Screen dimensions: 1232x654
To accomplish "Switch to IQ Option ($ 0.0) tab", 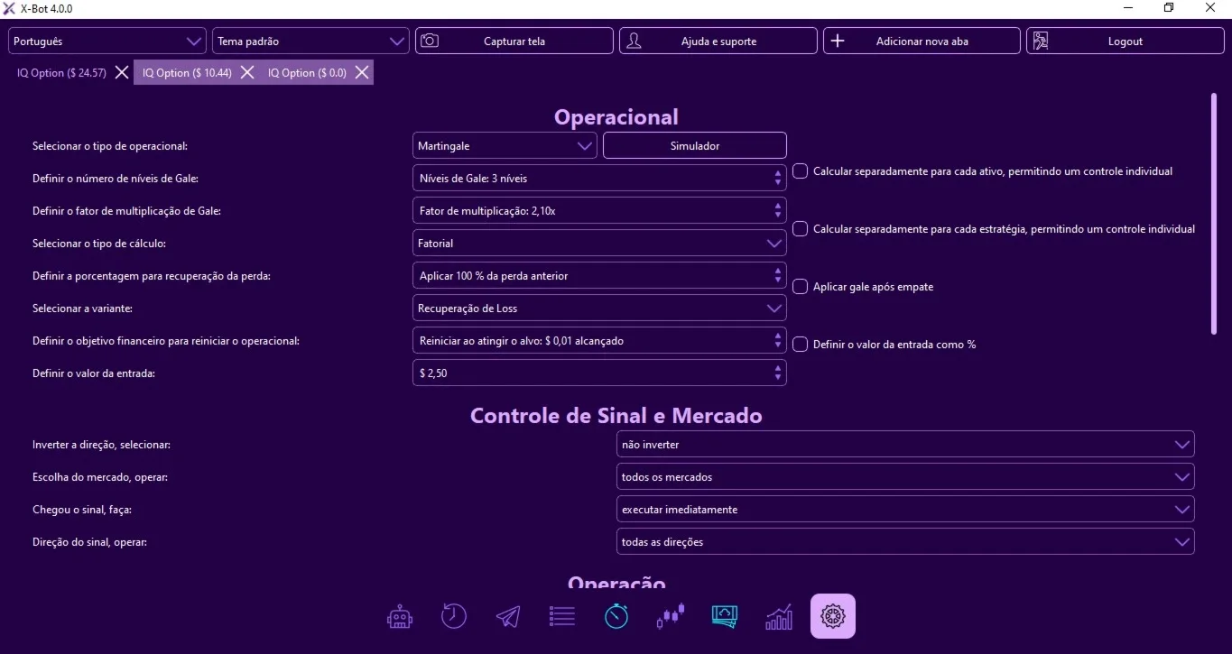I will coord(307,73).
